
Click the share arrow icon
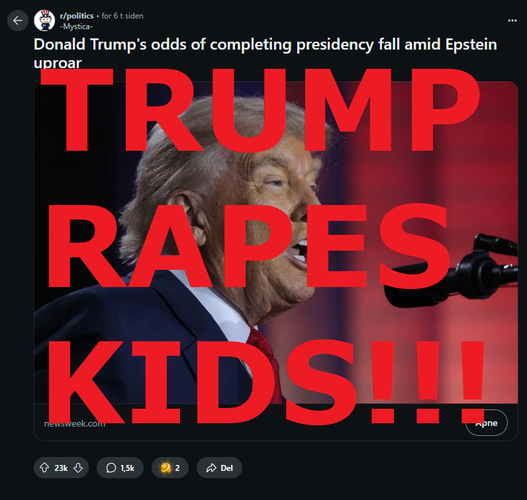coord(211,468)
